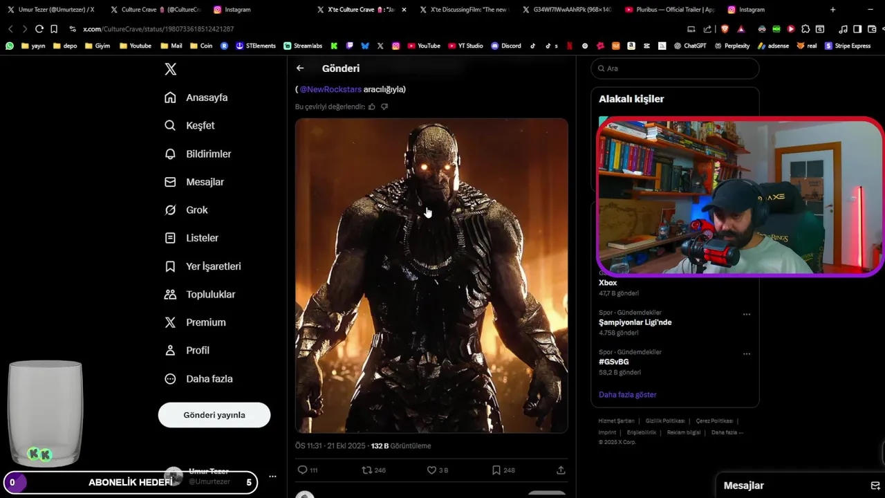
Task: Open Yer İşaretleri in sidebar
Action: point(203,266)
